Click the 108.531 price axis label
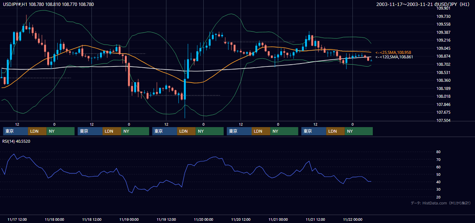The height and width of the screenshot is (223, 475). tap(443, 72)
